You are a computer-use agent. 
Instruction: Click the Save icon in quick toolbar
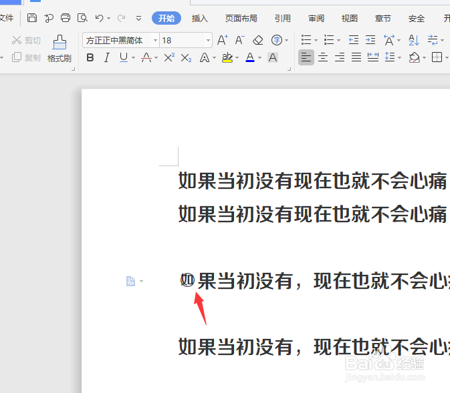32,18
